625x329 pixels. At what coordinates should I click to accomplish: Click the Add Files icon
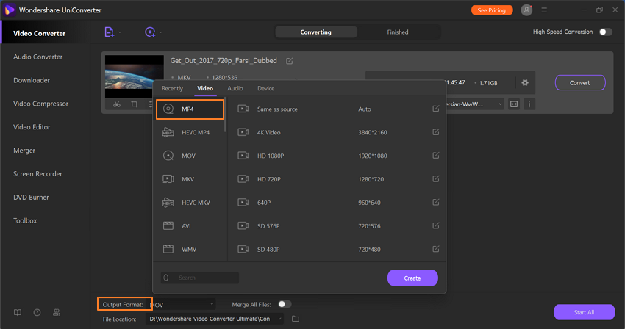click(110, 32)
